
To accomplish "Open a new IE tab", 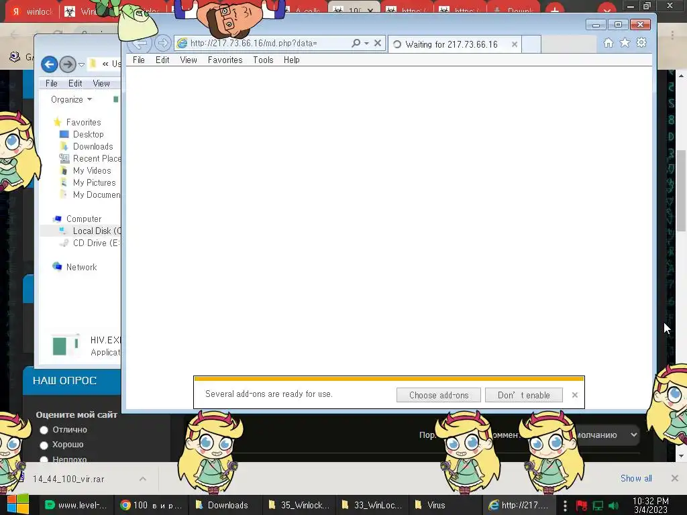I will click(531, 44).
